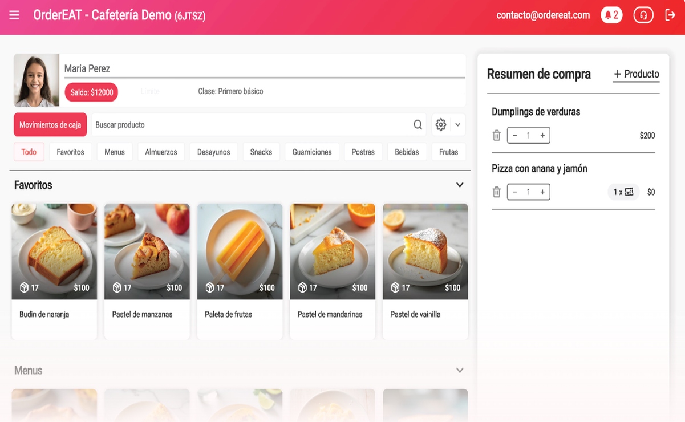Open the Postres category tab
Screen dimensions: 685x422
(363, 152)
